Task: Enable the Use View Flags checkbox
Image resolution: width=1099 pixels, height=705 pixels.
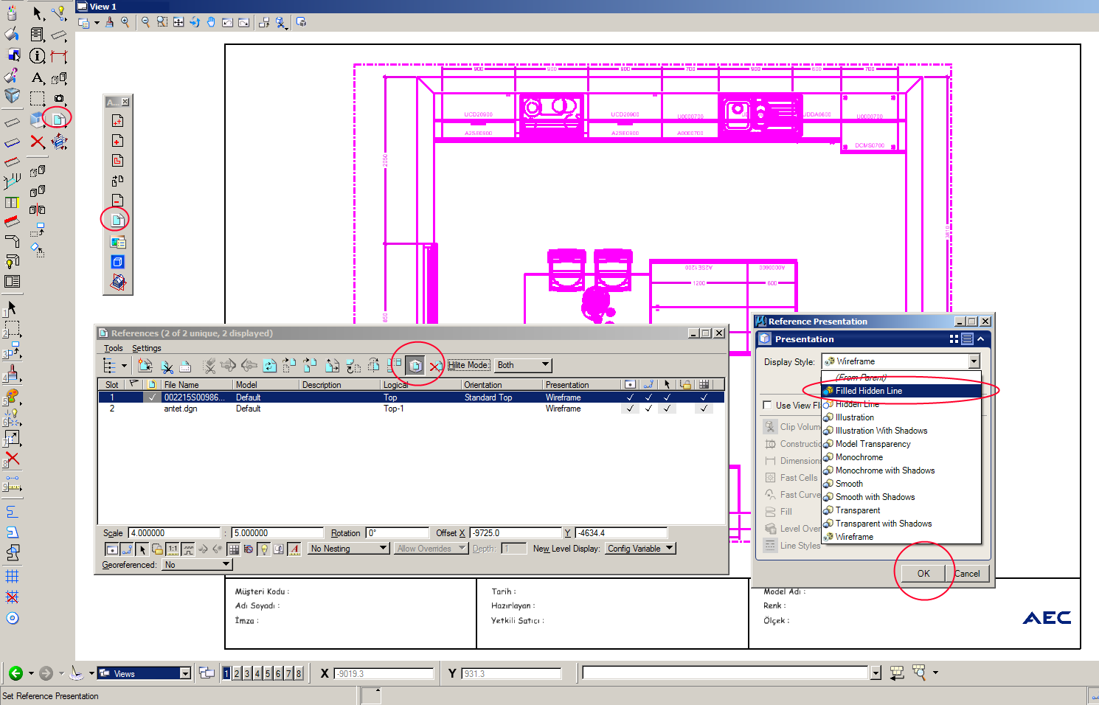Action: [x=767, y=405]
